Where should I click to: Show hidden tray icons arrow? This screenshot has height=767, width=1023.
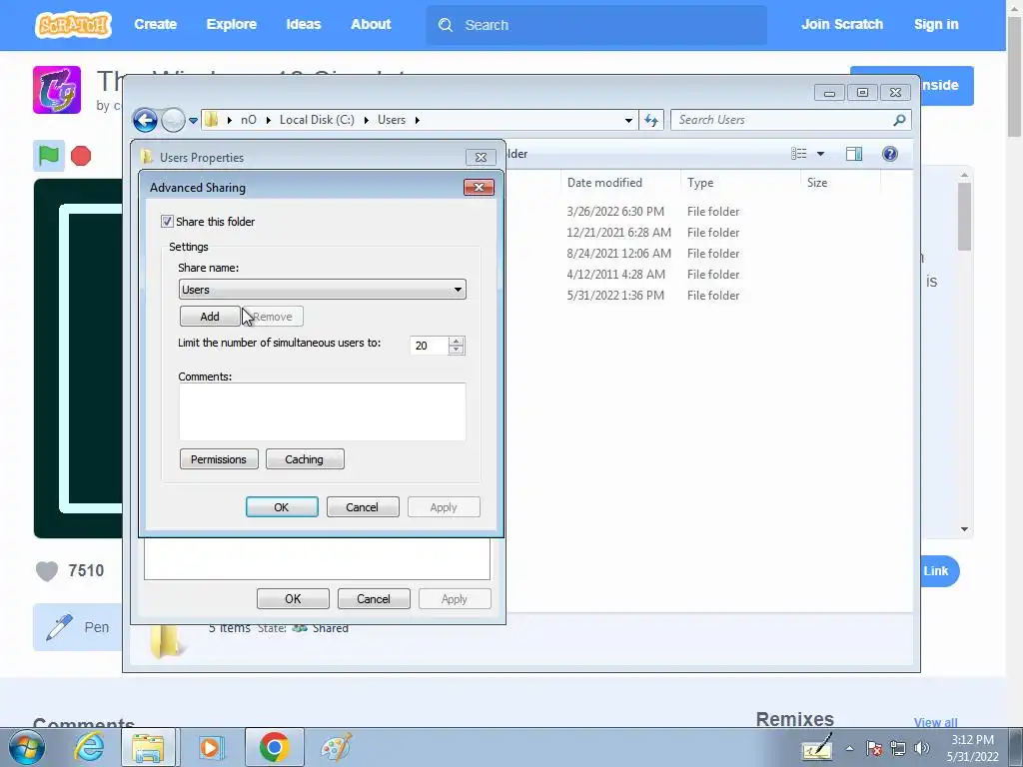point(849,748)
